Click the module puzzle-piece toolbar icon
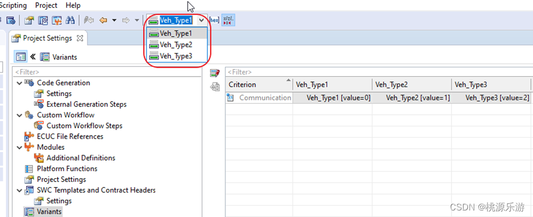 pos(56,20)
